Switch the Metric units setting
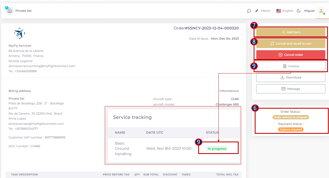This screenshot has height=178, width=329. 266,11
